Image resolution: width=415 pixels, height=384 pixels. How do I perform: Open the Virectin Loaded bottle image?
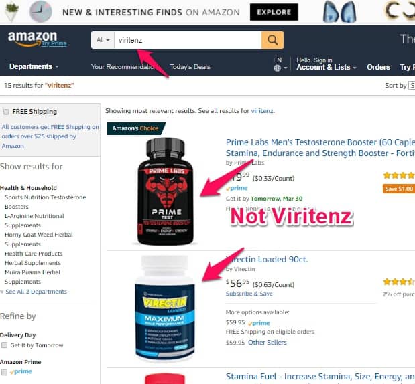165,308
